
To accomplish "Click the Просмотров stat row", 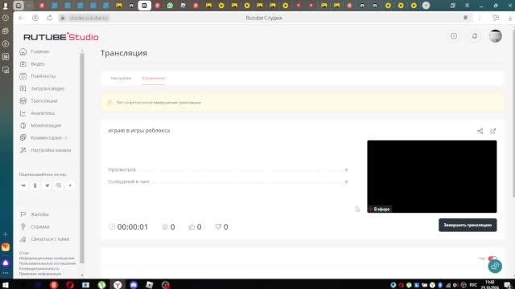I will [x=228, y=169].
